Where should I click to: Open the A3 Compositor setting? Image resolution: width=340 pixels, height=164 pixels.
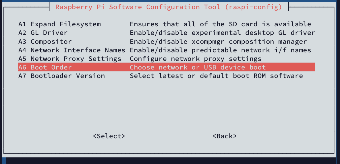click(45, 42)
